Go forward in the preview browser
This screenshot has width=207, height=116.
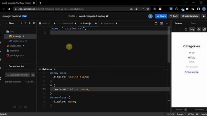[180, 29]
